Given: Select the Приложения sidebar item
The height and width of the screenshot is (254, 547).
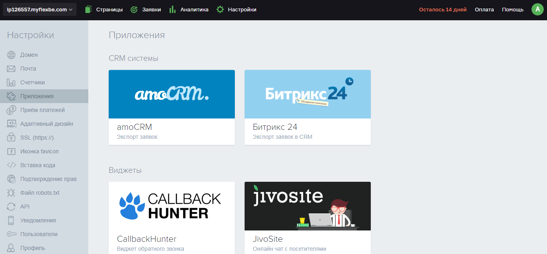Looking at the screenshot, I should pos(44,96).
